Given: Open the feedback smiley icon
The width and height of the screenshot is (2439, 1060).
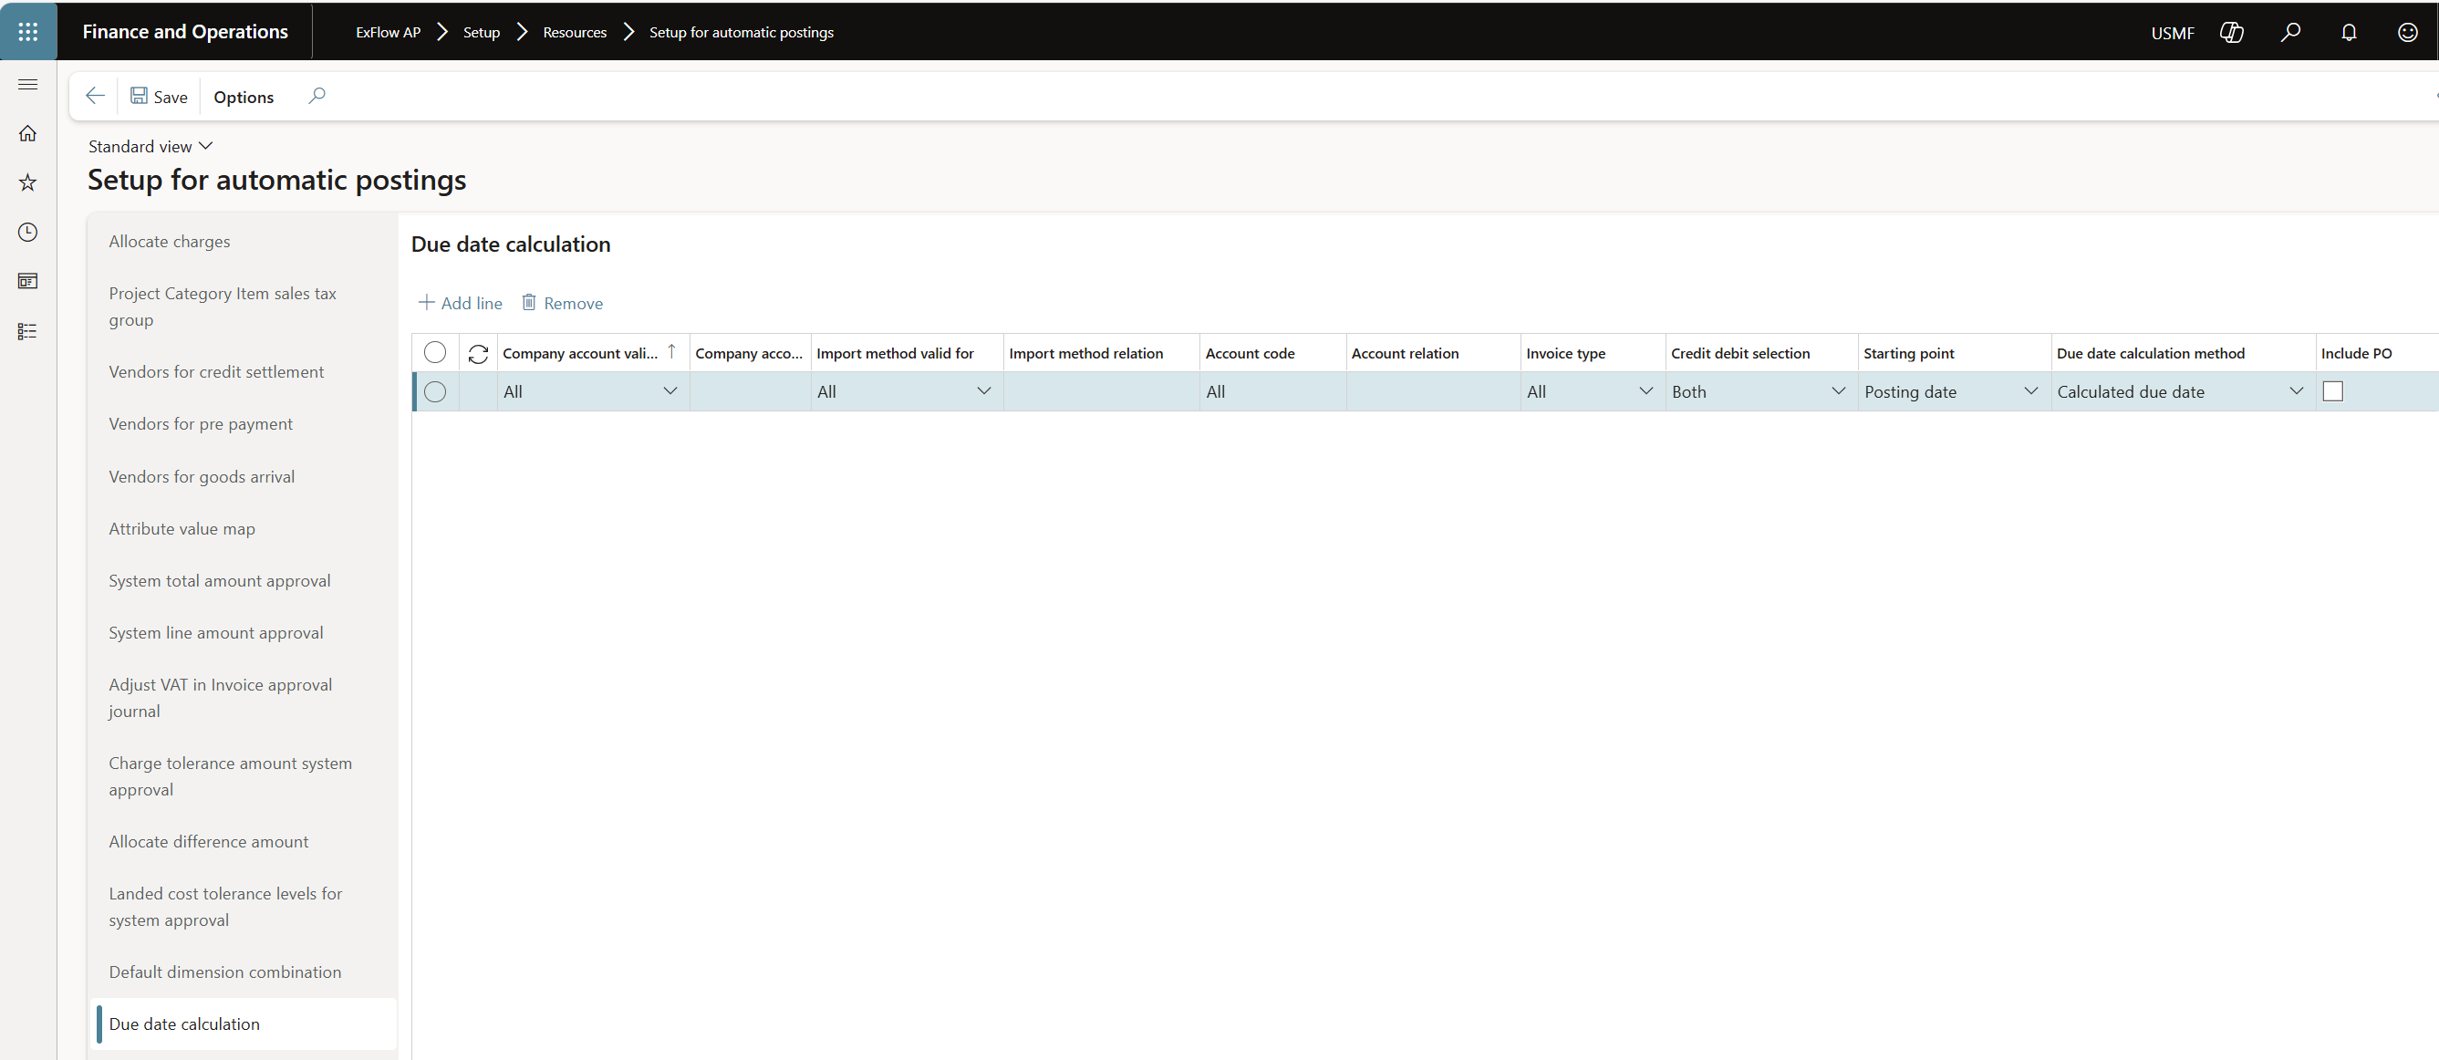Looking at the screenshot, I should 2408,32.
